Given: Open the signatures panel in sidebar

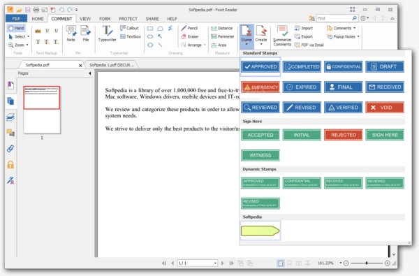Looking at the screenshot, I should 10,180.
